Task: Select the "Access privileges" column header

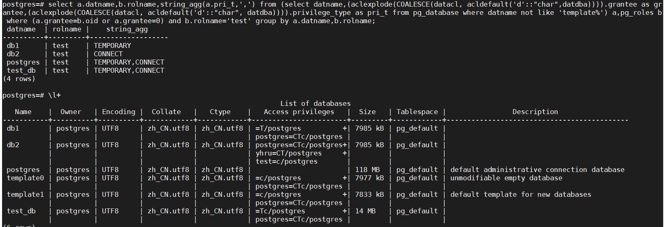Action: pos(299,112)
